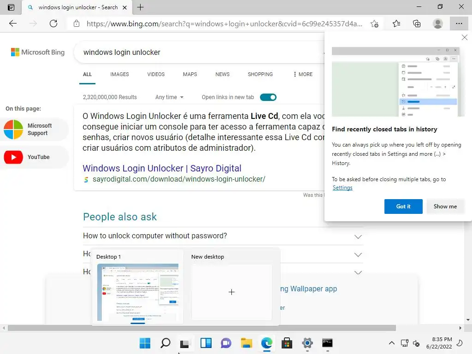Open the sayrodigital.com download URL

(x=179, y=179)
